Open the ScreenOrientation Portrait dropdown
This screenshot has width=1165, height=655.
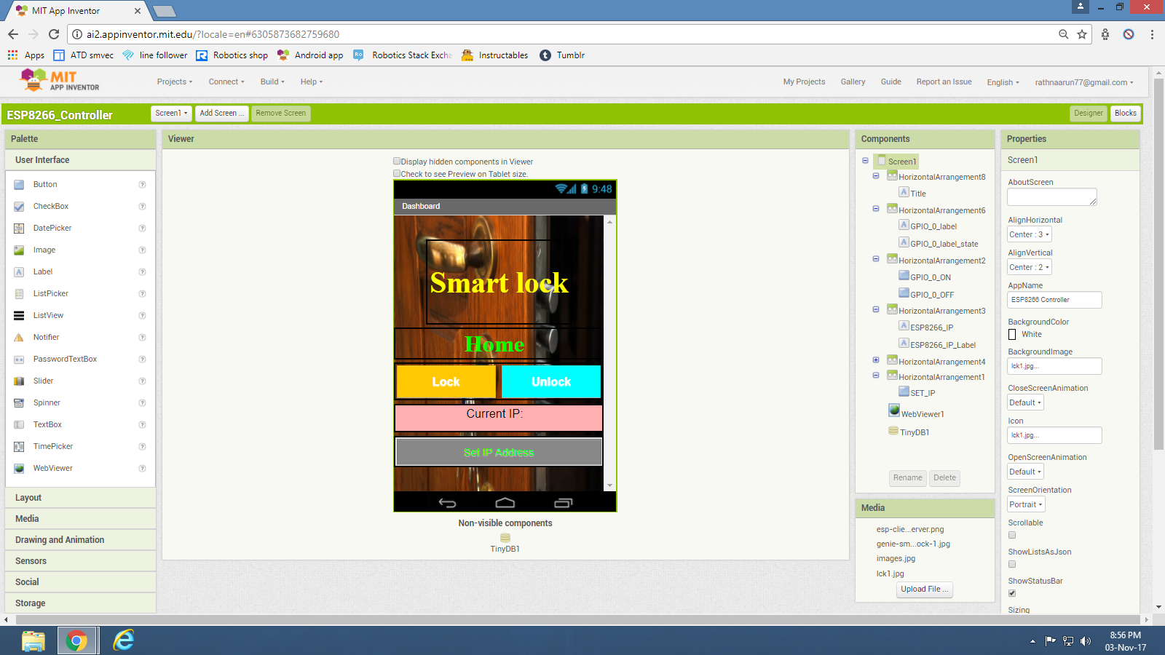tap(1026, 504)
